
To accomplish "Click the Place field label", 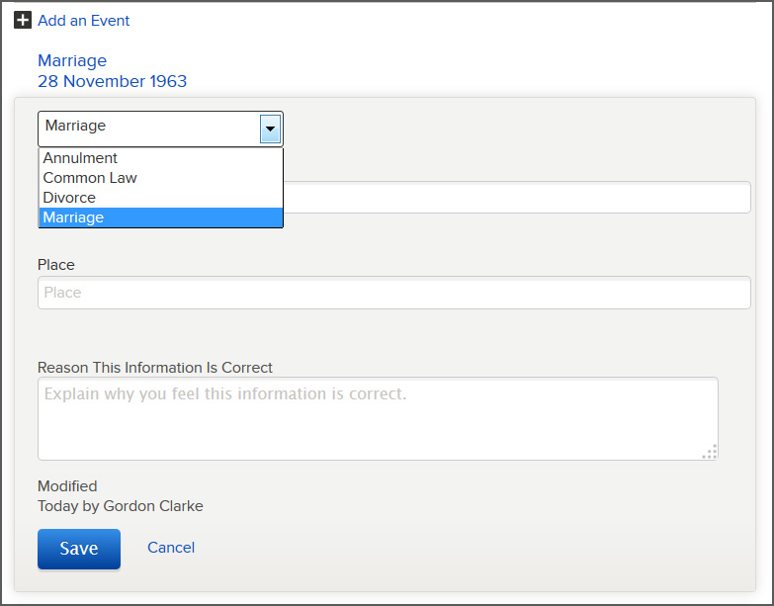I will (x=55, y=265).
